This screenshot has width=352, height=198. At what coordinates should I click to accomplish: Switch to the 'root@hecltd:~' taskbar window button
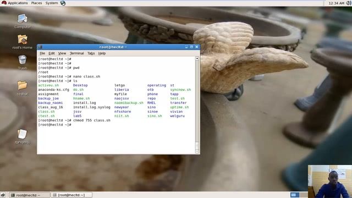(30, 195)
